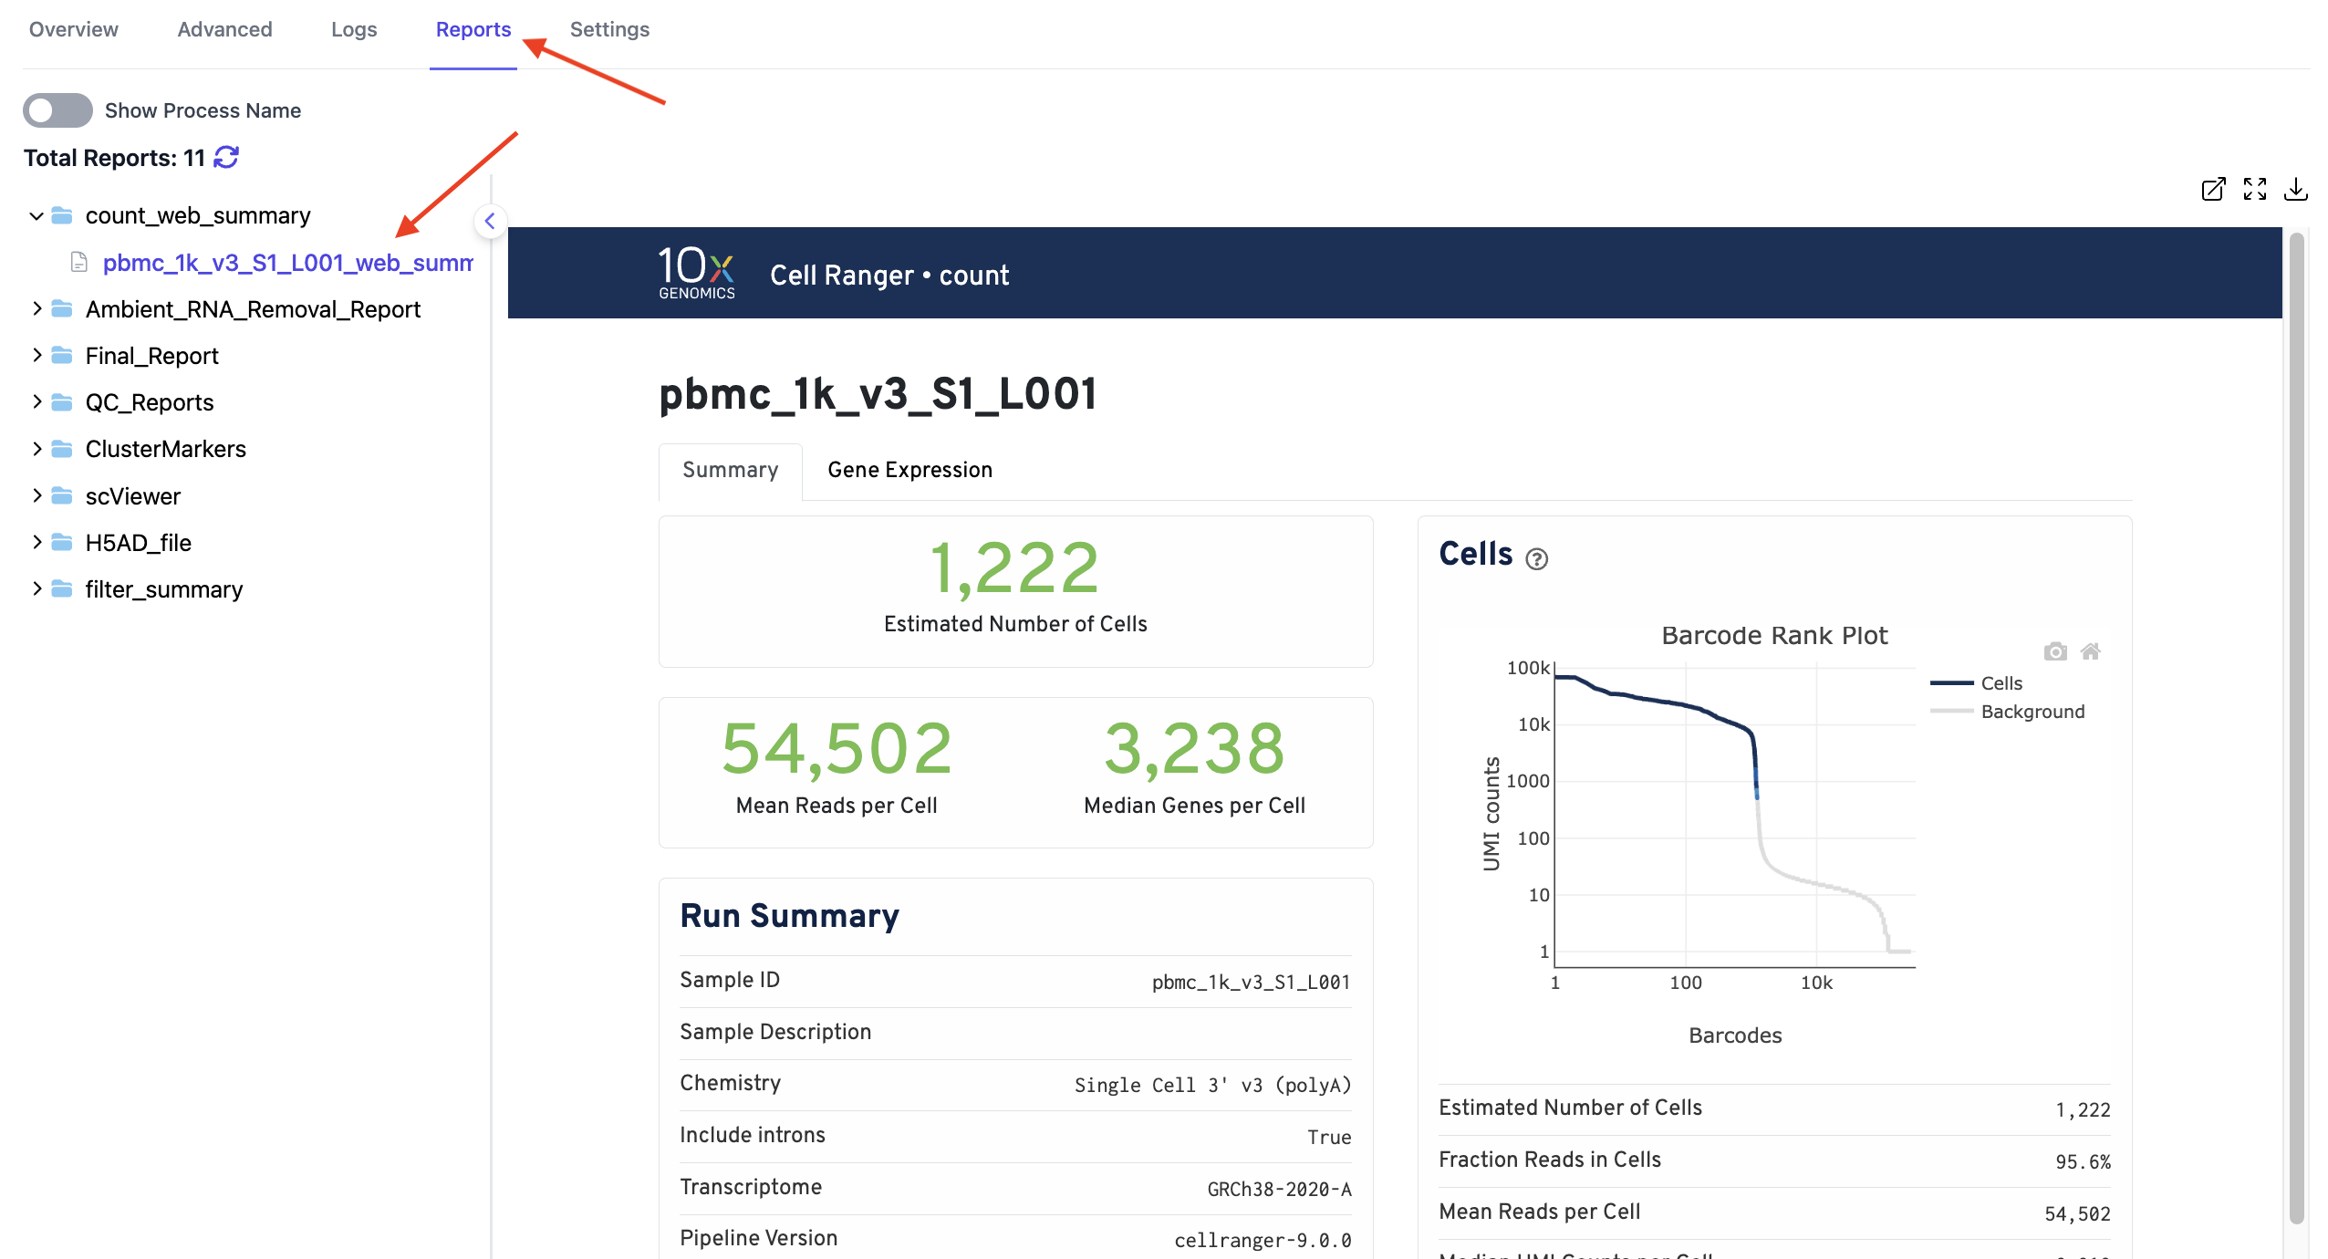Hide the Cells trace in the legend

click(x=1999, y=682)
